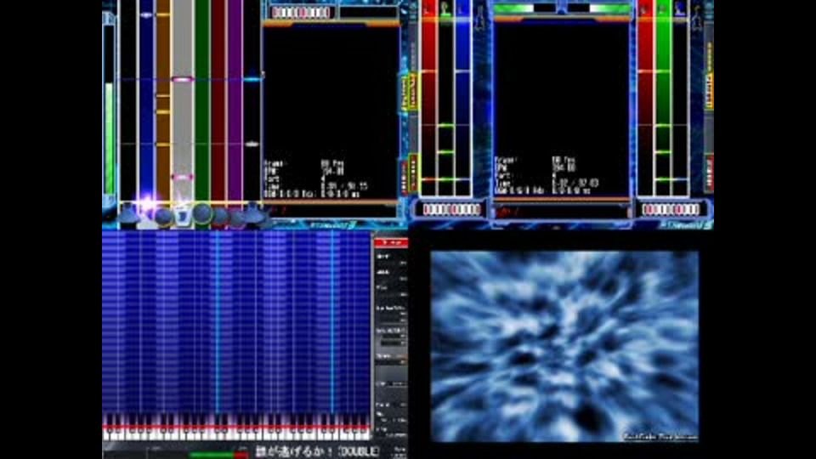Select the orange note lane
Screen dimensions: 816x459
pyautogui.click(x=163, y=101)
